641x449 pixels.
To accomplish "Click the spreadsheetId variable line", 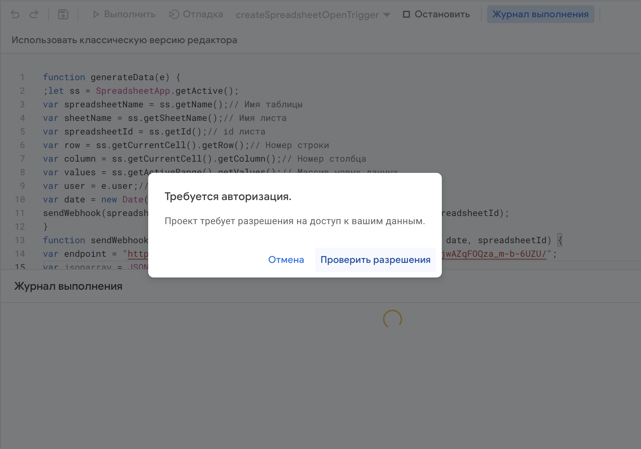I will (154, 132).
